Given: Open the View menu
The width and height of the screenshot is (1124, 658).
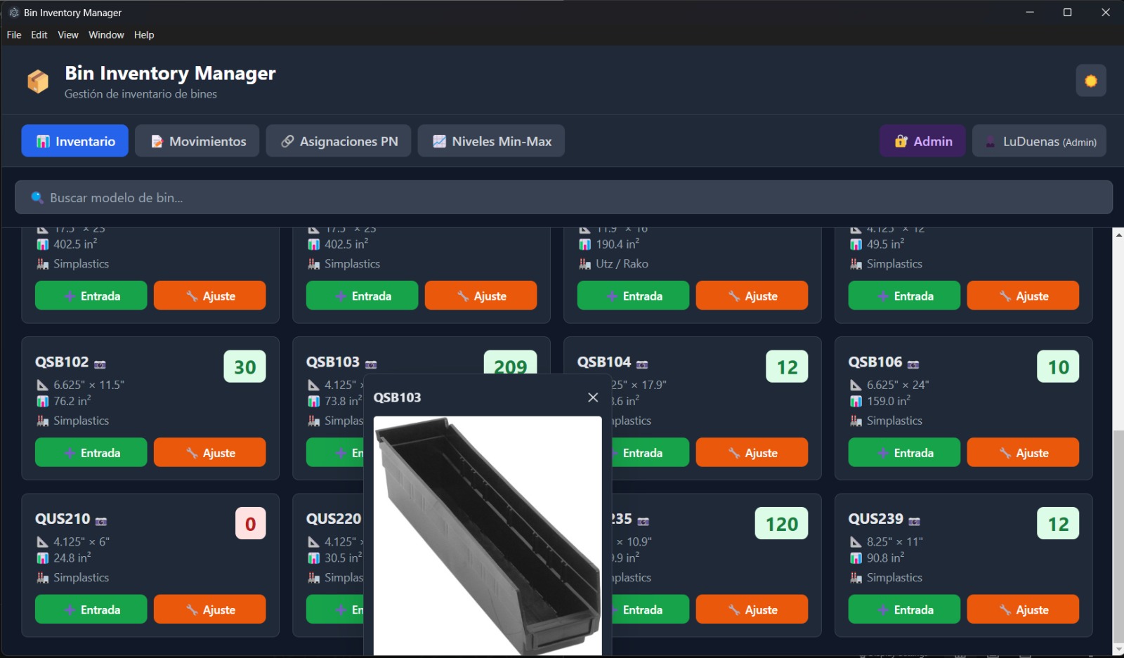Looking at the screenshot, I should point(67,34).
